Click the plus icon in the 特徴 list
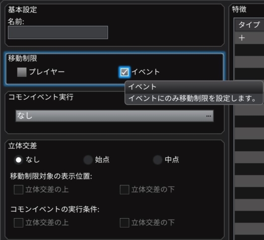264x240 pixels. pyautogui.click(x=242, y=38)
